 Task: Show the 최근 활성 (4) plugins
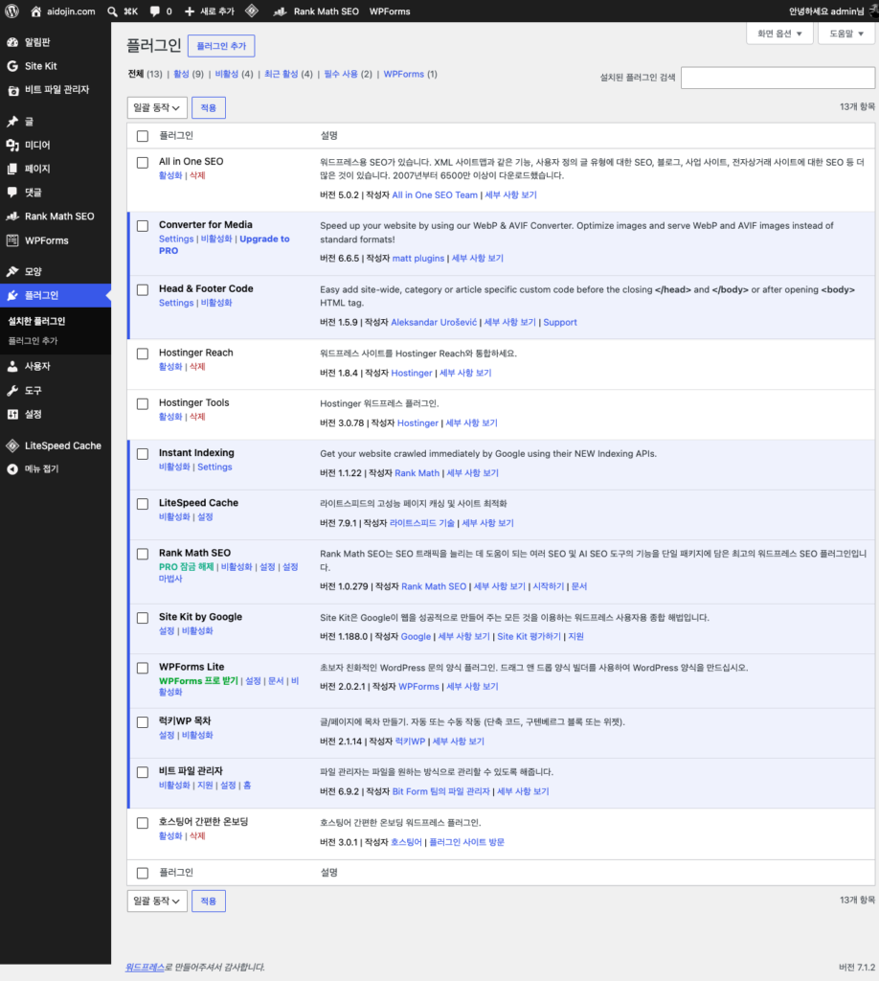click(x=288, y=74)
